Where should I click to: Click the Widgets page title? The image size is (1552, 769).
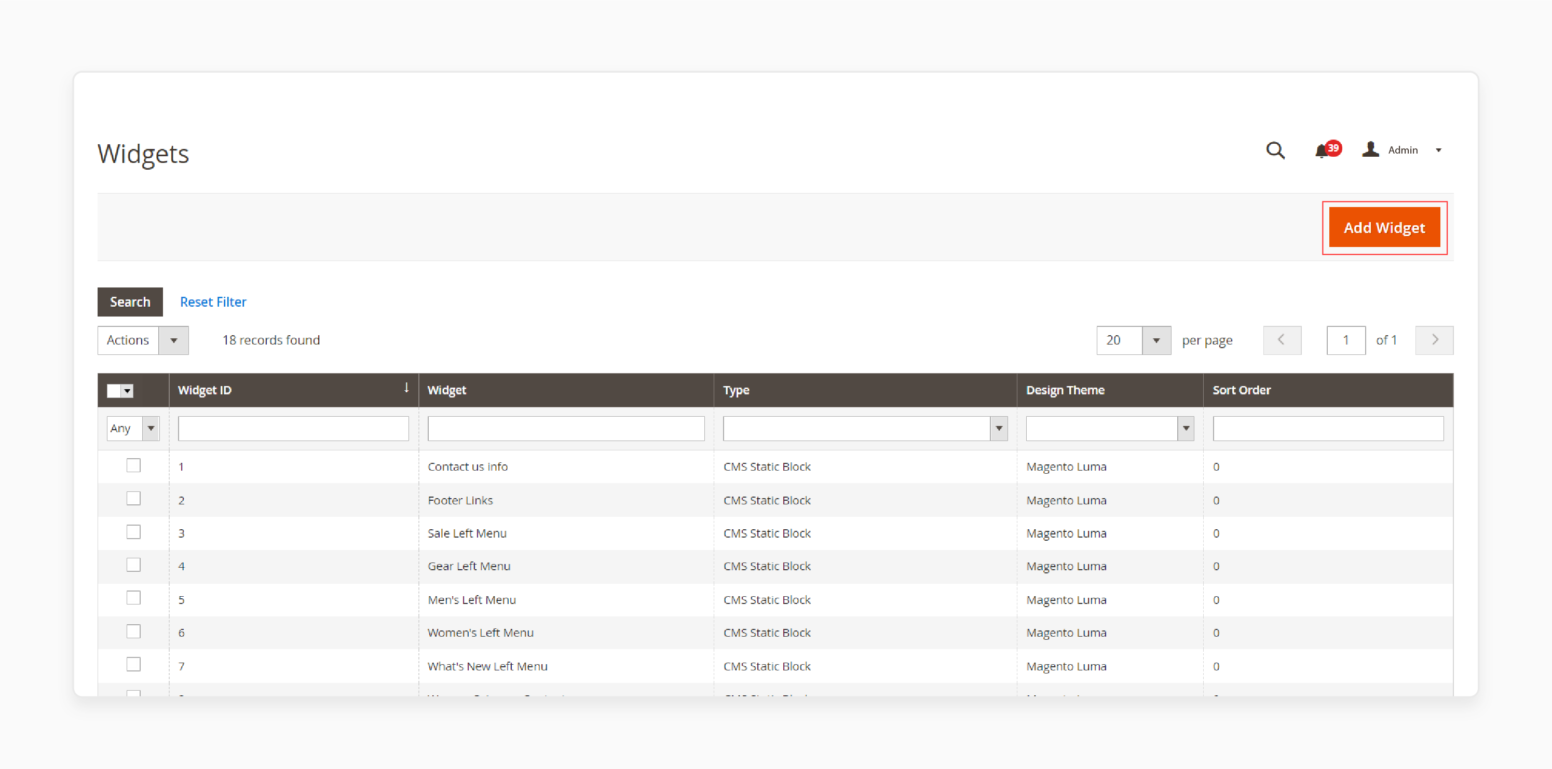point(143,154)
